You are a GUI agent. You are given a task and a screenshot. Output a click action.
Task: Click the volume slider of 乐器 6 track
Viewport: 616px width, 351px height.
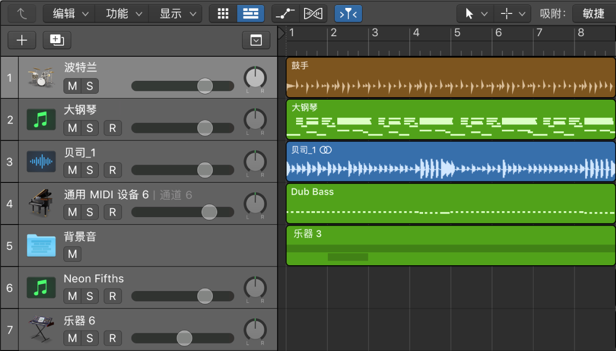pos(184,338)
